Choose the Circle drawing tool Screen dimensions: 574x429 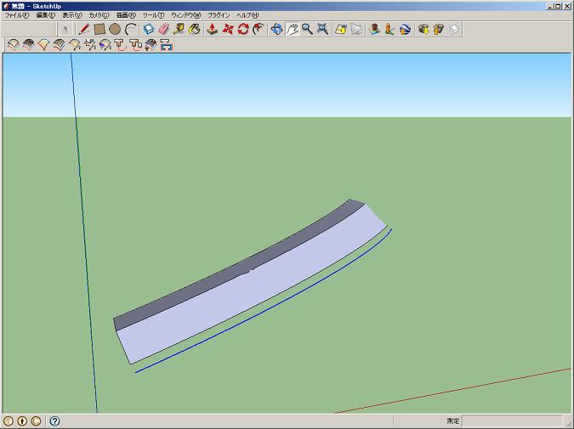tap(115, 29)
